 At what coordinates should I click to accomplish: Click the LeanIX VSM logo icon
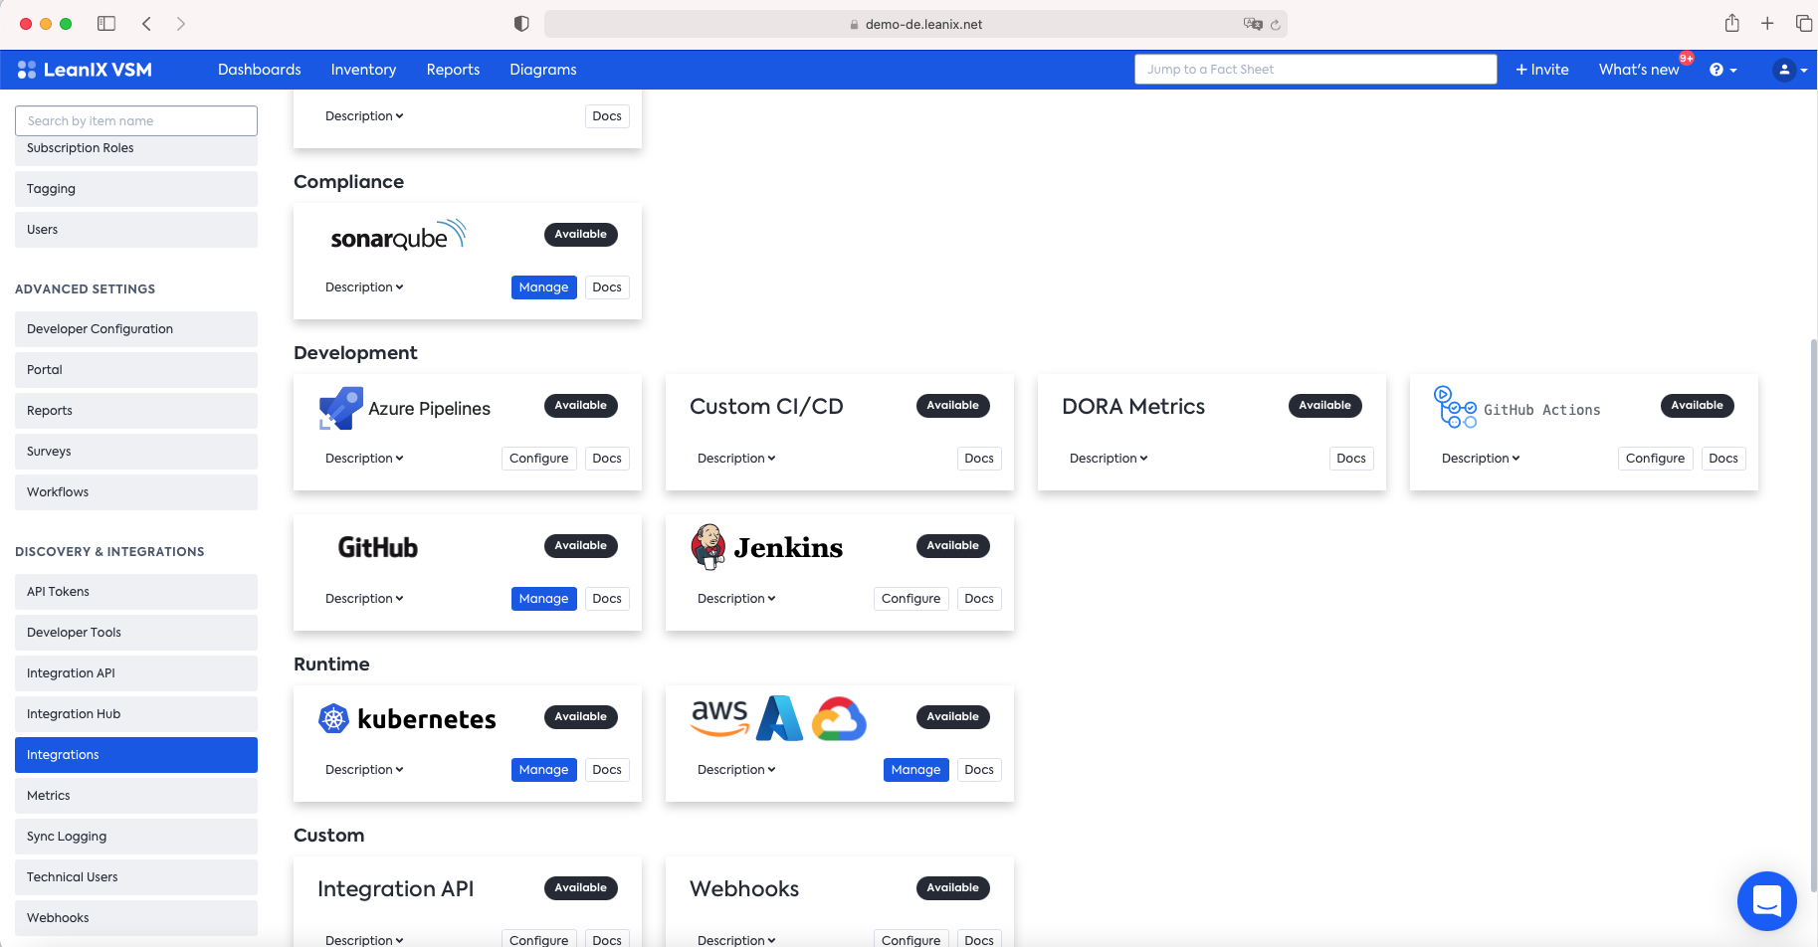pyautogui.click(x=27, y=70)
